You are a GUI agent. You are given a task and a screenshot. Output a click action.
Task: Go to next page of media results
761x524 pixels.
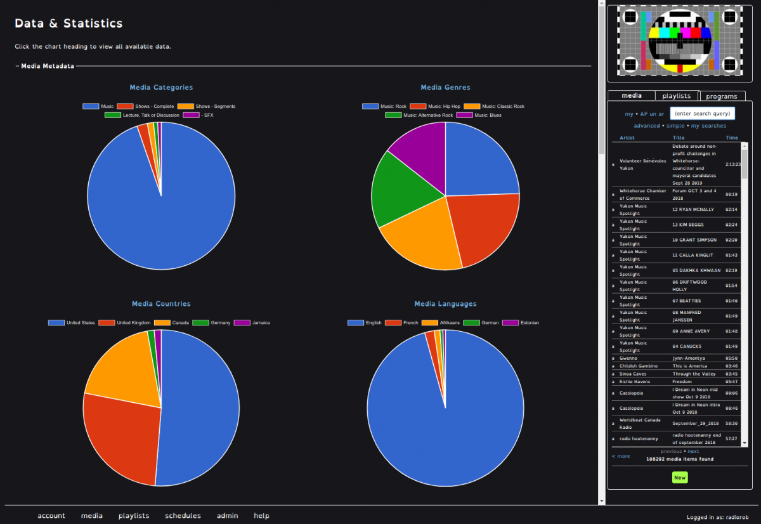[693, 452]
